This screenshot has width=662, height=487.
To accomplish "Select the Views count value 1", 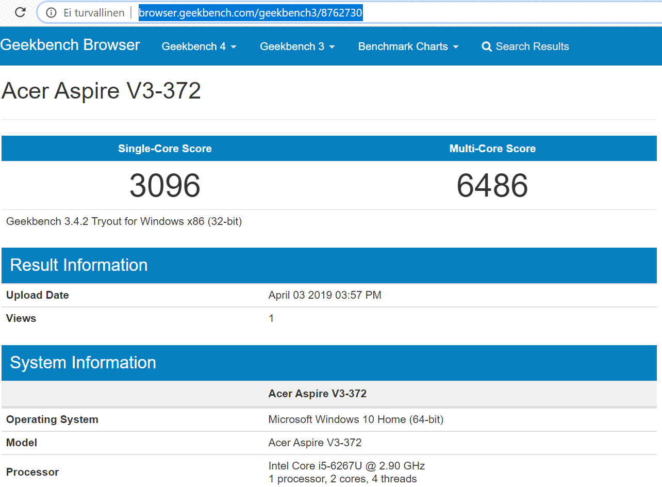I will (271, 318).
